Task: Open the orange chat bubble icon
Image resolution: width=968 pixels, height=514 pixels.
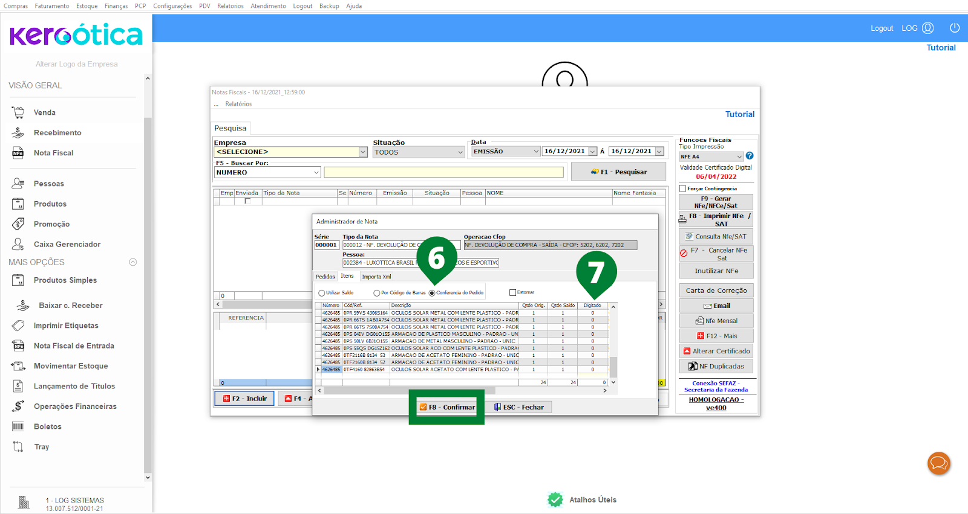Action: coord(939,463)
